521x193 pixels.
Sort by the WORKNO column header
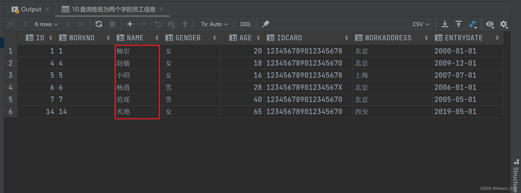point(85,38)
